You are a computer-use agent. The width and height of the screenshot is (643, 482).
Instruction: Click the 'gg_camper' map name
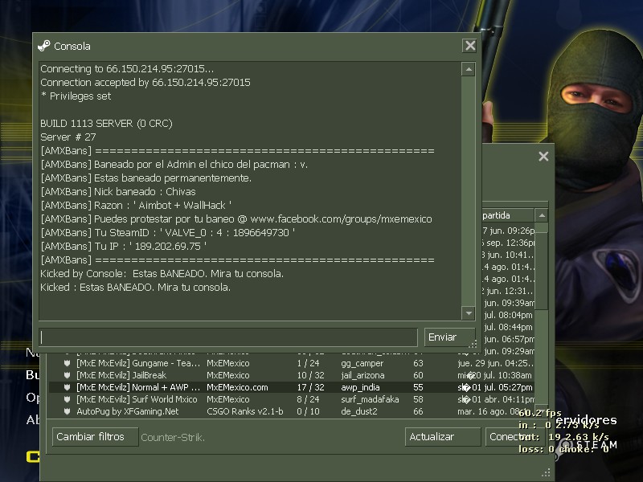362,363
